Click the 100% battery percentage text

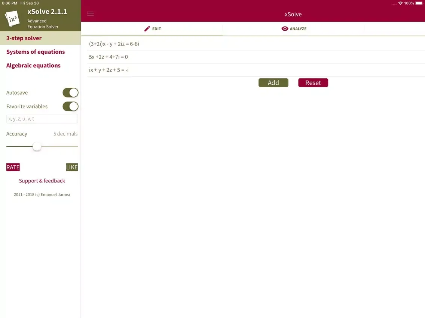click(x=409, y=3)
